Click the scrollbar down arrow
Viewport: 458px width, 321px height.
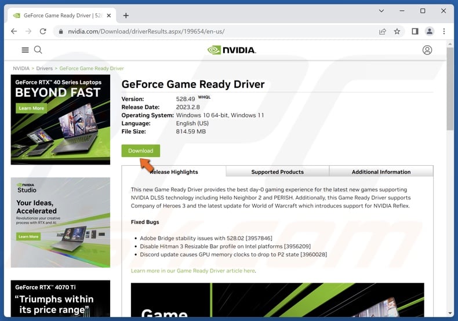[x=450, y=313]
